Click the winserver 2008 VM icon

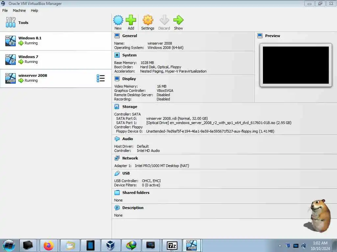pos(11,78)
